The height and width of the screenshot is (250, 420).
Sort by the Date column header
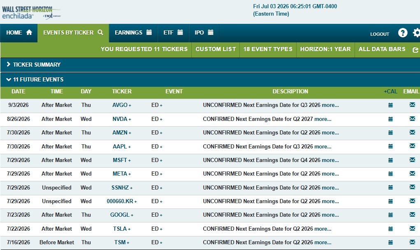click(x=18, y=92)
